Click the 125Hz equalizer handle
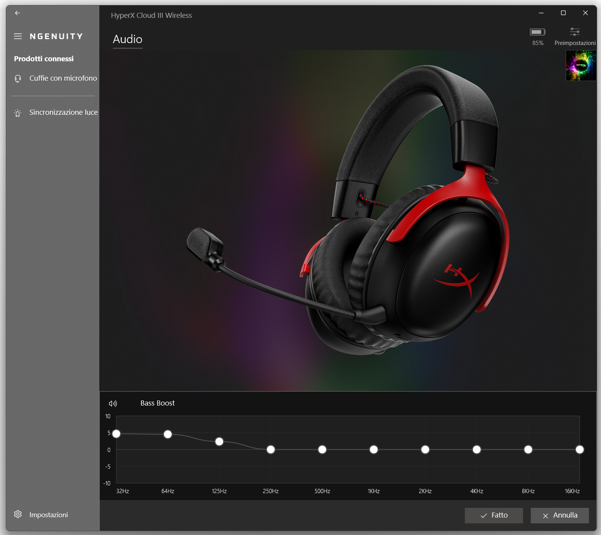This screenshot has height=535, width=601. point(219,442)
